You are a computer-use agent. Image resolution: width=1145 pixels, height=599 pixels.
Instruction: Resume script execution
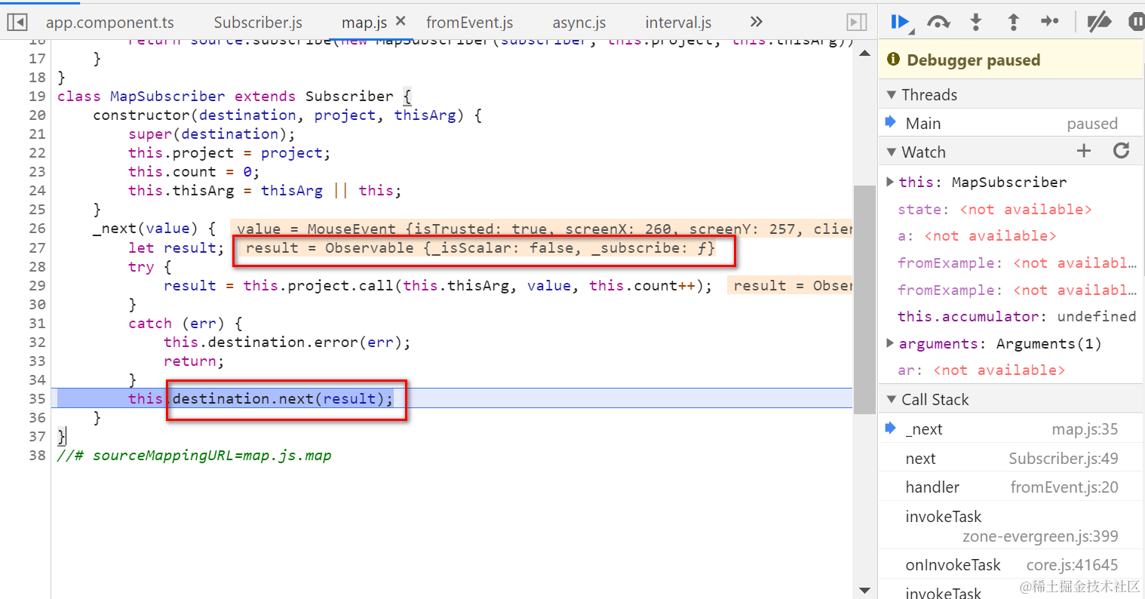pyautogui.click(x=901, y=22)
